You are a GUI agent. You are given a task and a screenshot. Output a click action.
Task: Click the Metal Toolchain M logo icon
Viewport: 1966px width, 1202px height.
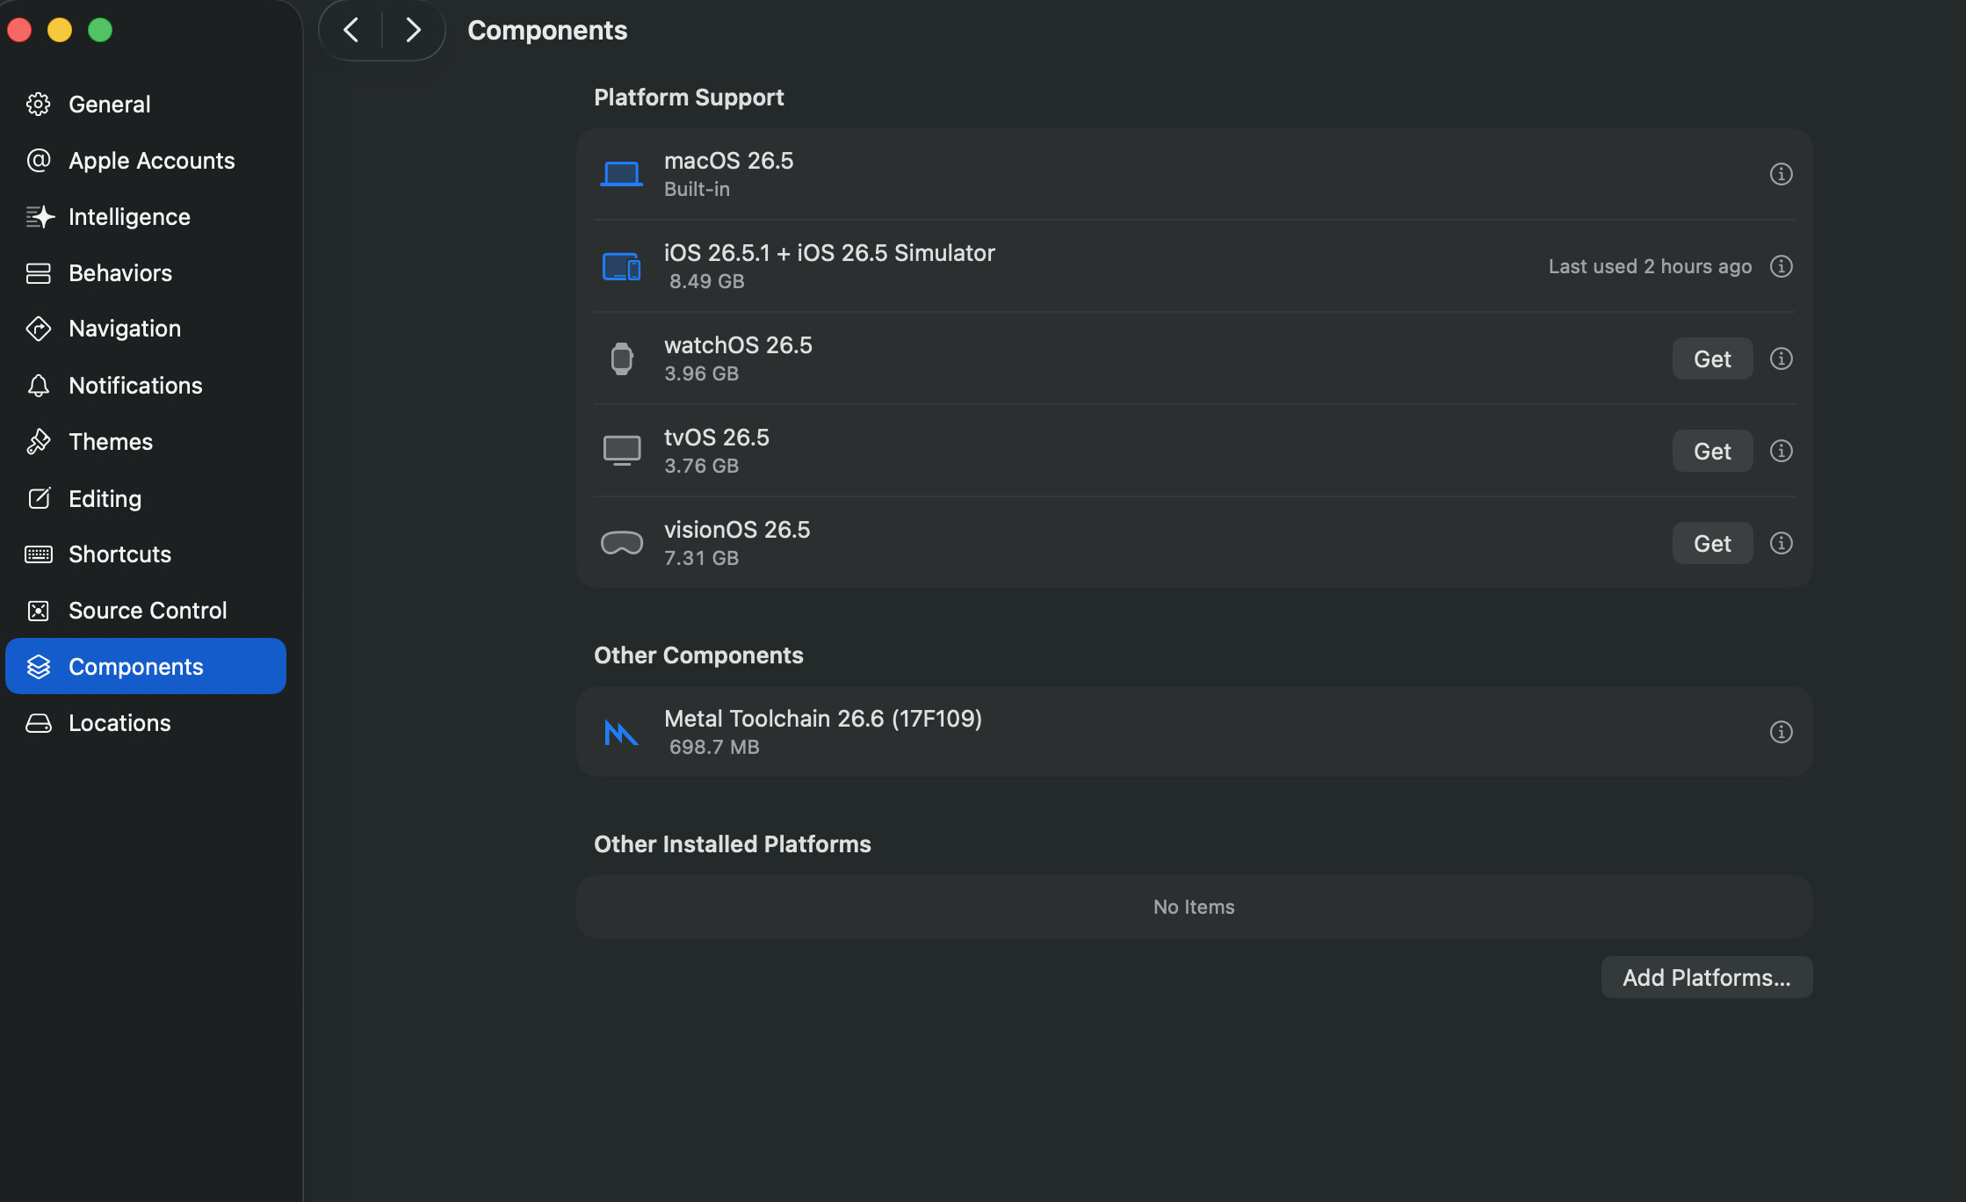(x=622, y=732)
